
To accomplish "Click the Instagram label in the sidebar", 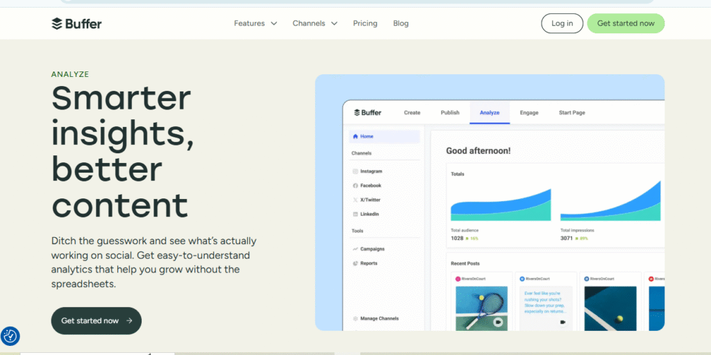I will pyautogui.click(x=371, y=172).
